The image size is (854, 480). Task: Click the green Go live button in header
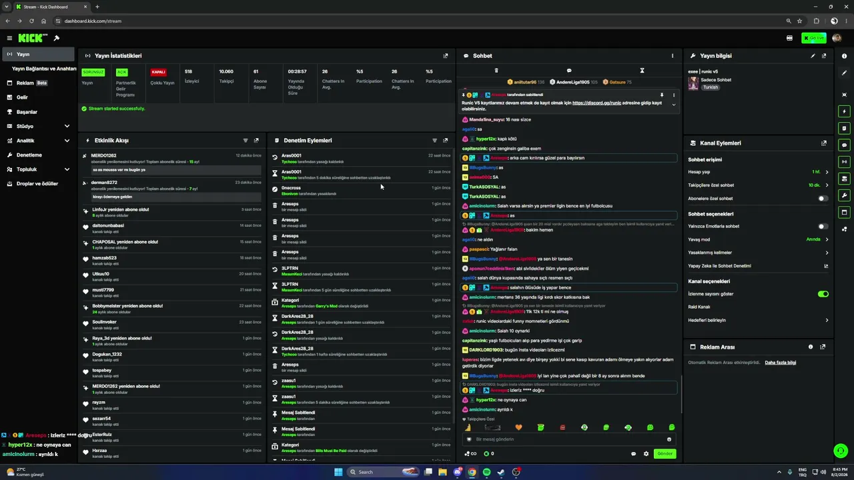coord(814,38)
